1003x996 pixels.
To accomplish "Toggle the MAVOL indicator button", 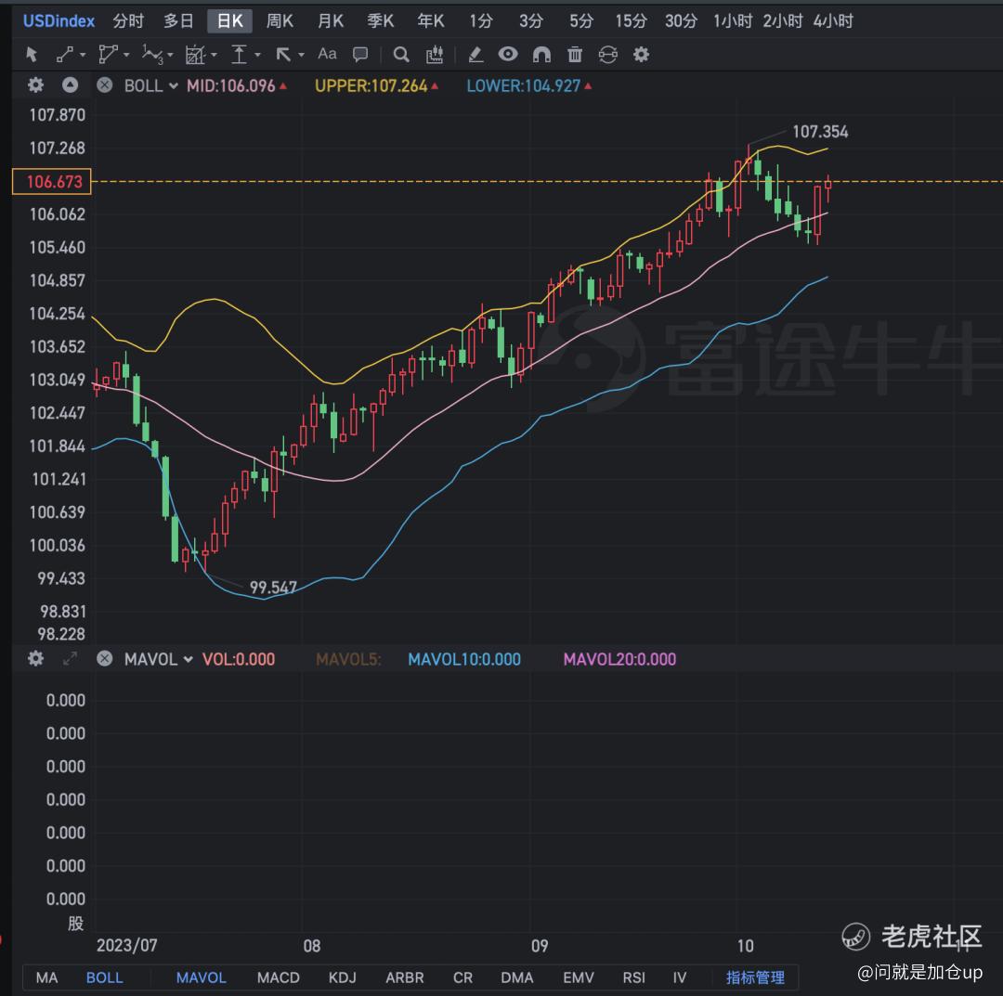I will tap(201, 977).
